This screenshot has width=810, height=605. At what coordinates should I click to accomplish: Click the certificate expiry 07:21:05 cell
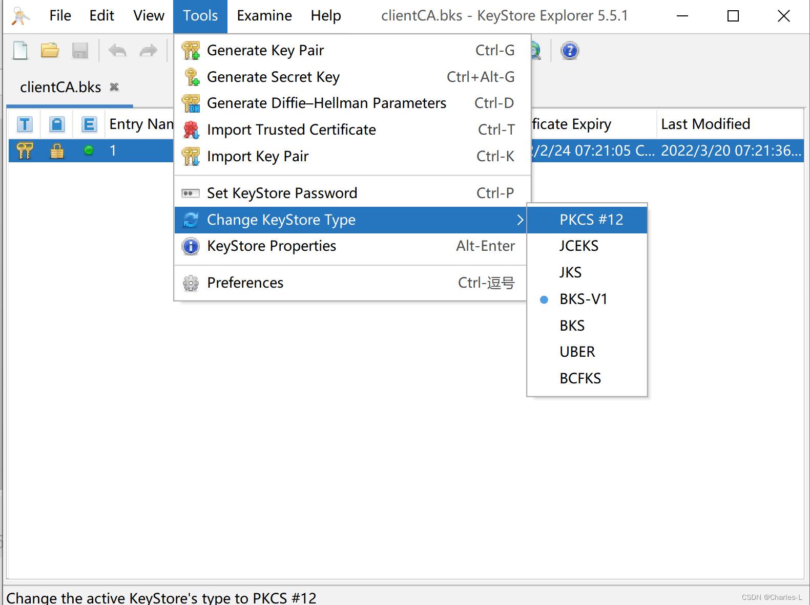pos(594,150)
